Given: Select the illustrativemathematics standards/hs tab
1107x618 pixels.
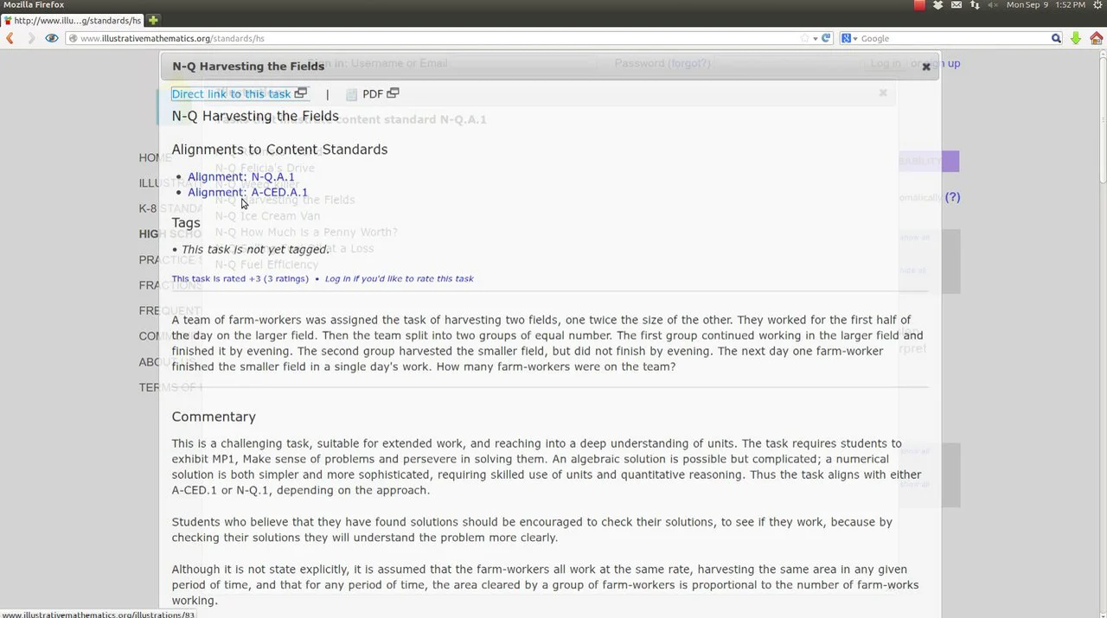Looking at the screenshot, I should [73, 20].
